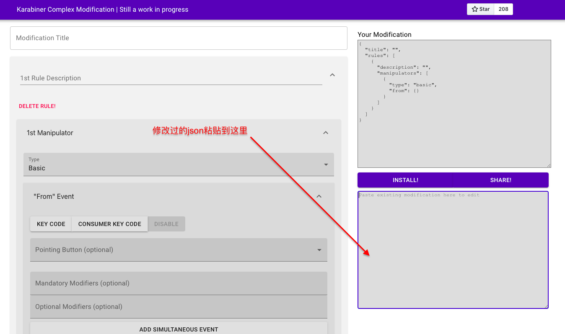Click ADD SIMULTANEOUS EVENT button
This screenshot has width=565, height=334.
[179, 329]
